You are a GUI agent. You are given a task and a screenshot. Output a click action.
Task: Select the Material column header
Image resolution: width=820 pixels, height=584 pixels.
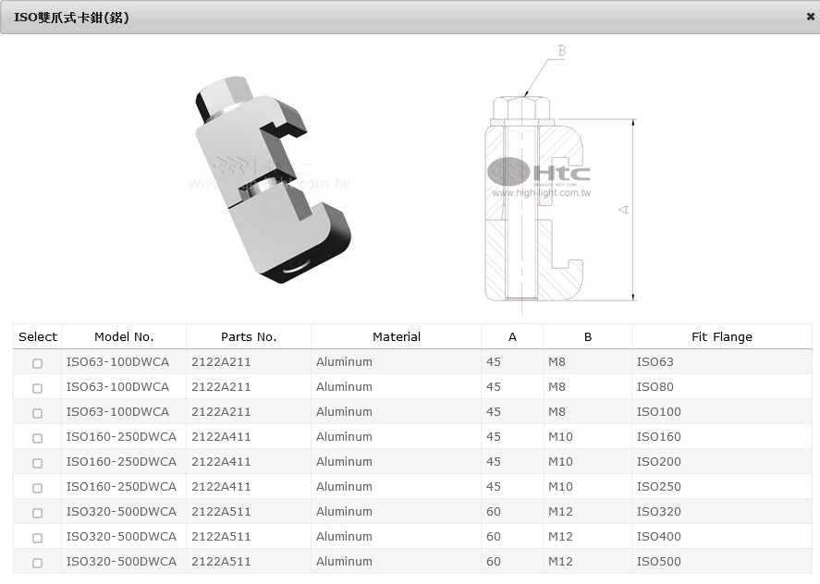point(396,337)
